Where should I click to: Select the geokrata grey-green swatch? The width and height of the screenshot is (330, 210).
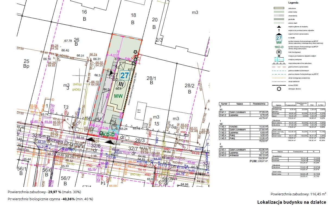pyautogui.click(x=279, y=19)
